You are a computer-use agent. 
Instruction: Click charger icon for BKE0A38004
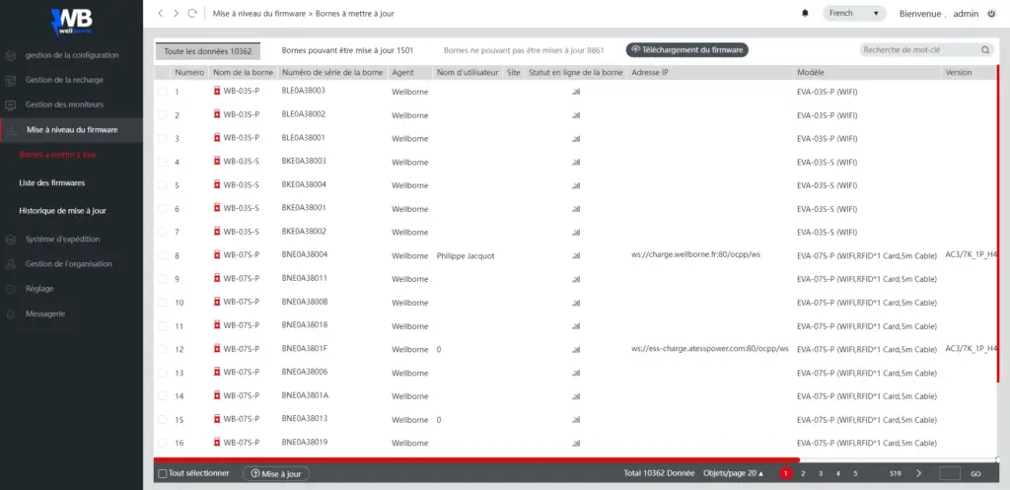point(217,184)
